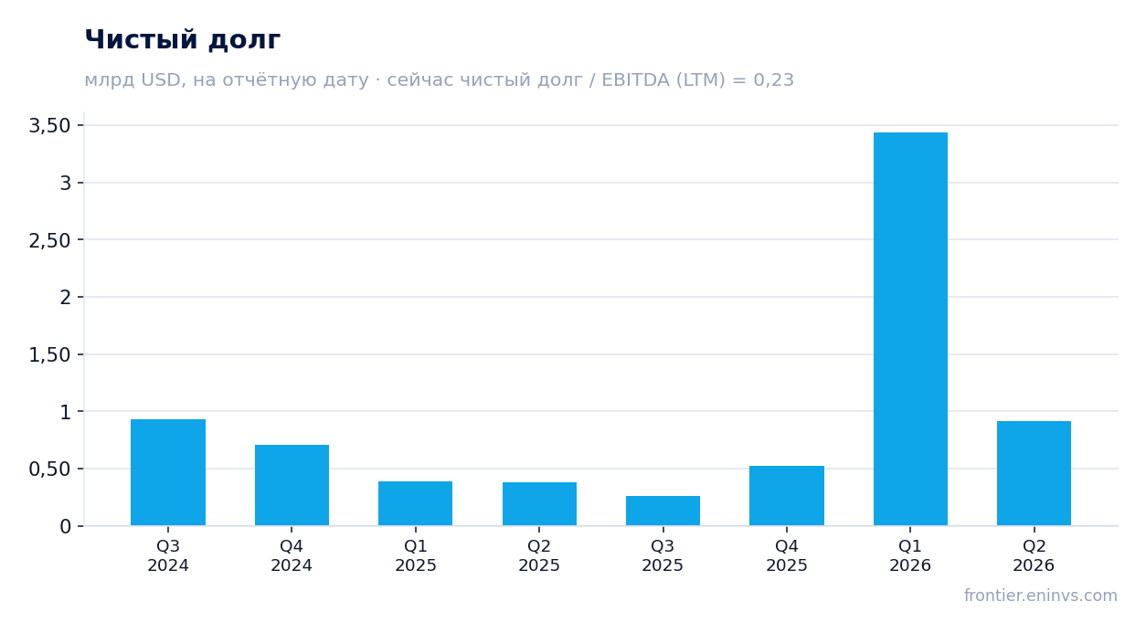
Task: Click the Q3 2024 bar
Action: (x=168, y=472)
